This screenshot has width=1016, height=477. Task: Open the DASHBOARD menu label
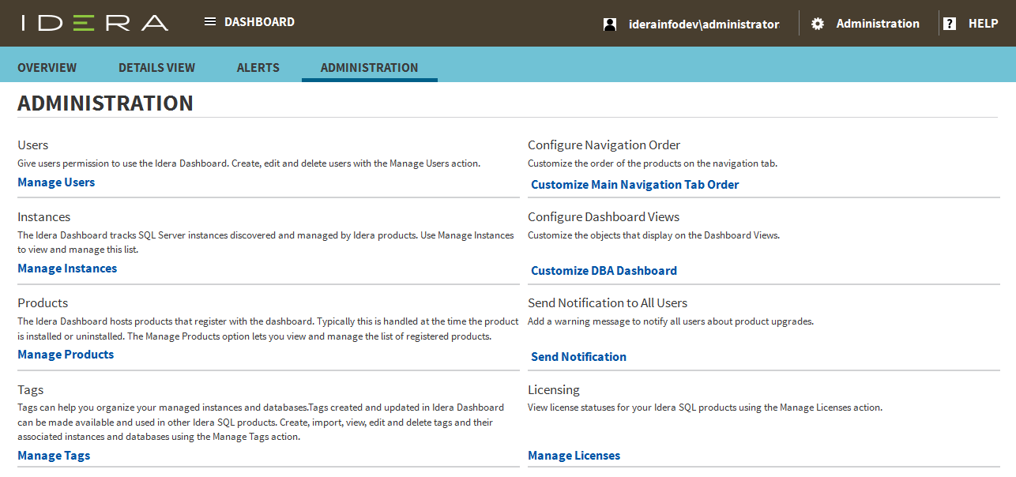(259, 22)
